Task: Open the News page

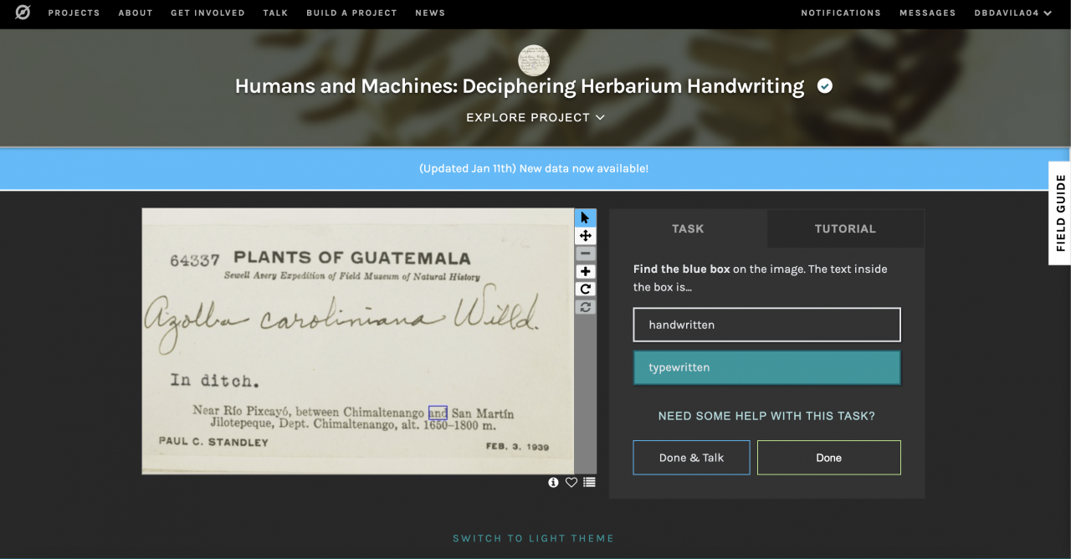Action: point(430,13)
